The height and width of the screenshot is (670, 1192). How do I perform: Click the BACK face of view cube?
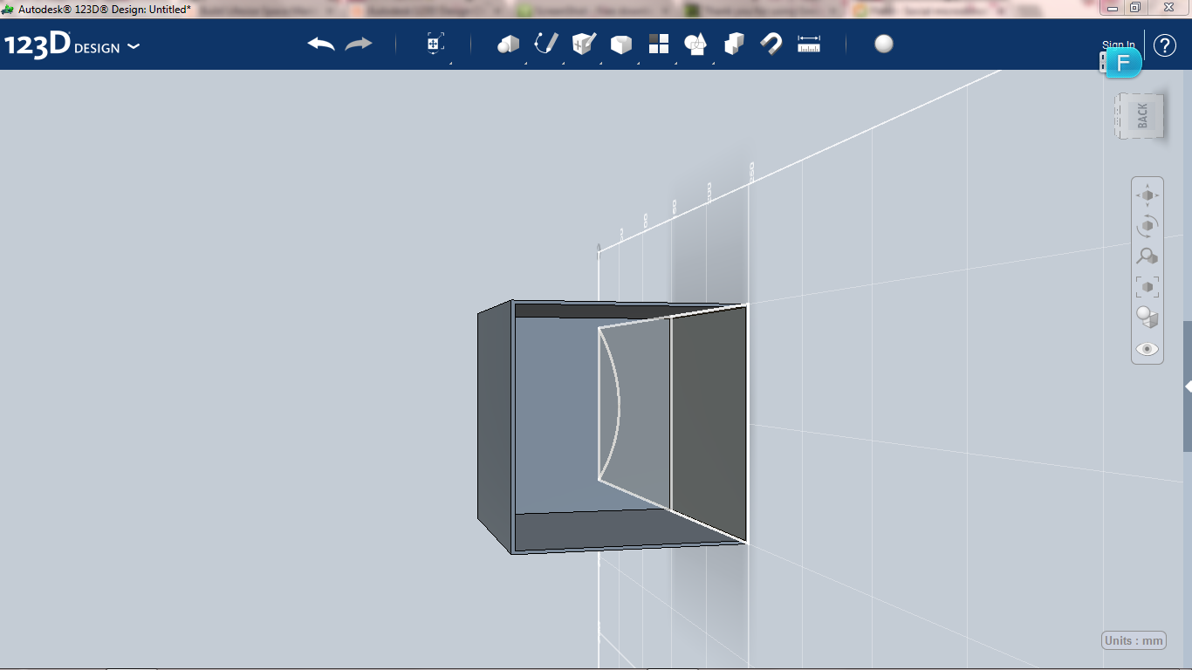(1141, 115)
